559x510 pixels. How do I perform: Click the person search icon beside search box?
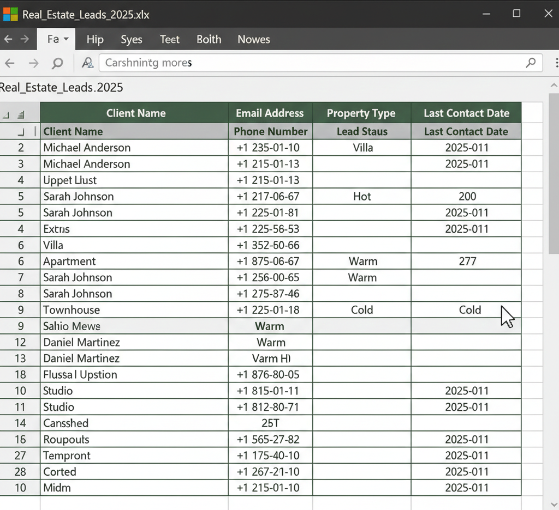(88, 63)
